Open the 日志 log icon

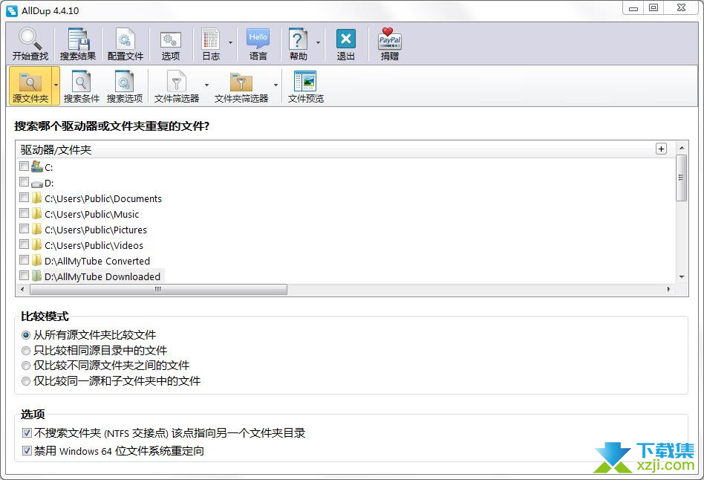click(211, 39)
